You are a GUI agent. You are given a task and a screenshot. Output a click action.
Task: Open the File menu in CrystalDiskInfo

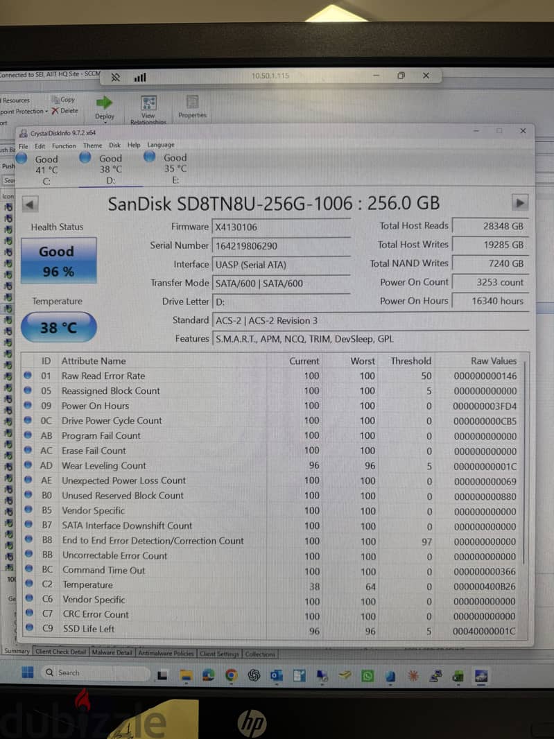pyautogui.click(x=23, y=146)
